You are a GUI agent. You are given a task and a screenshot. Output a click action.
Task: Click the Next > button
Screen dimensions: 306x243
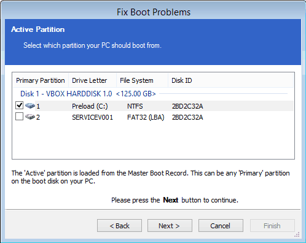pos(170,226)
